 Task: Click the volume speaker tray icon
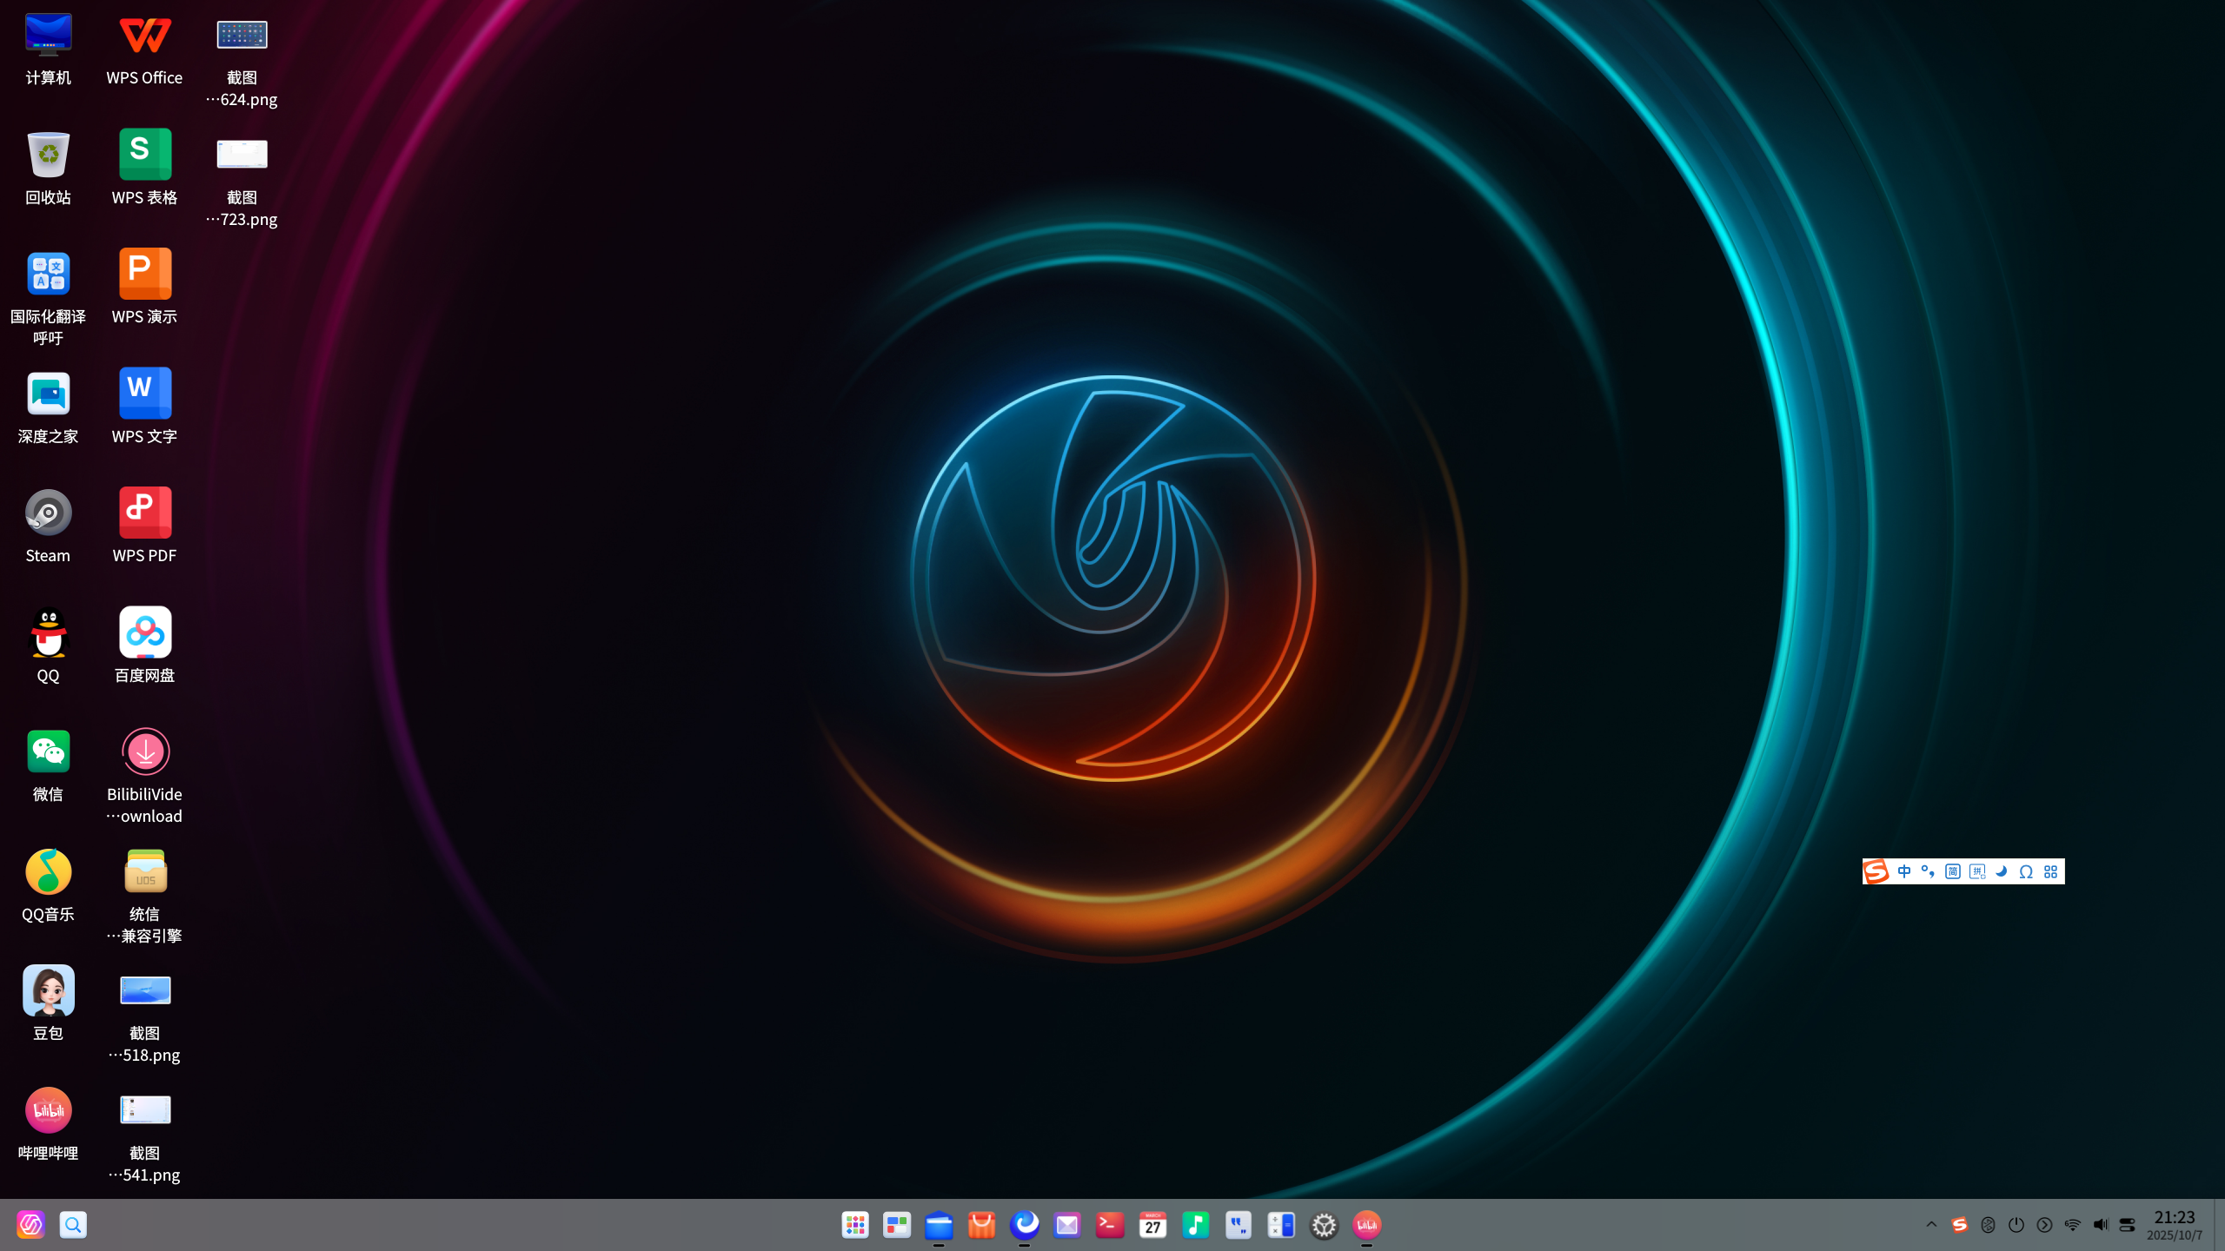pyautogui.click(x=2100, y=1225)
